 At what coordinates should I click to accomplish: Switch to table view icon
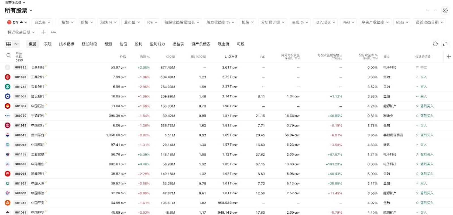coord(9,44)
